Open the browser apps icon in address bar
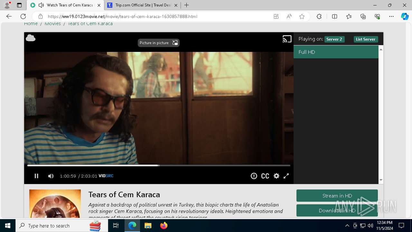412x232 pixels. (x=276, y=16)
